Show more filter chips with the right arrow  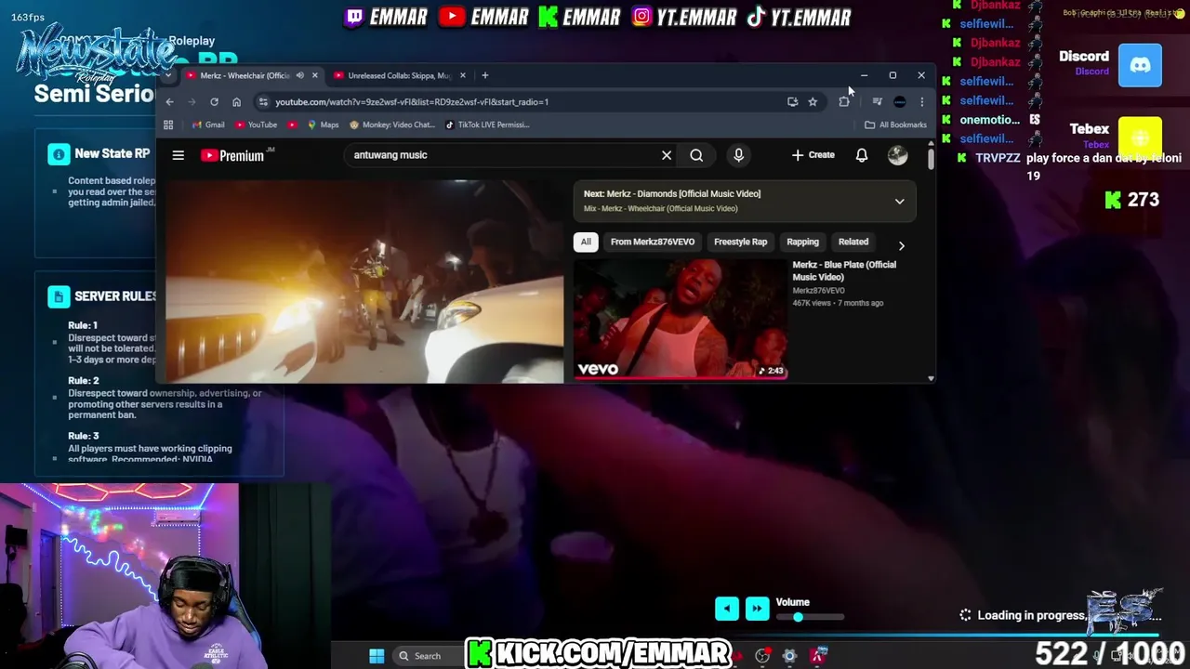(901, 245)
